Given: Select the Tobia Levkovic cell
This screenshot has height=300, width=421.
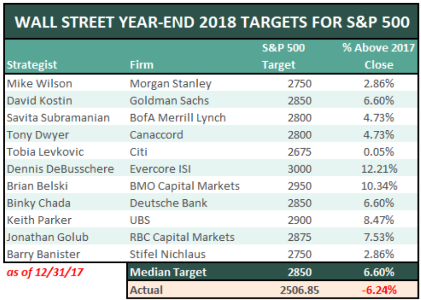Looking at the screenshot, I should (x=46, y=152).
